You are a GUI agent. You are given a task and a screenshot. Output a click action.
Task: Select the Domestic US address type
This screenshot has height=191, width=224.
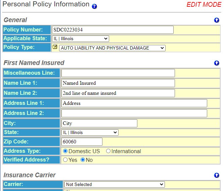point(65,151)
